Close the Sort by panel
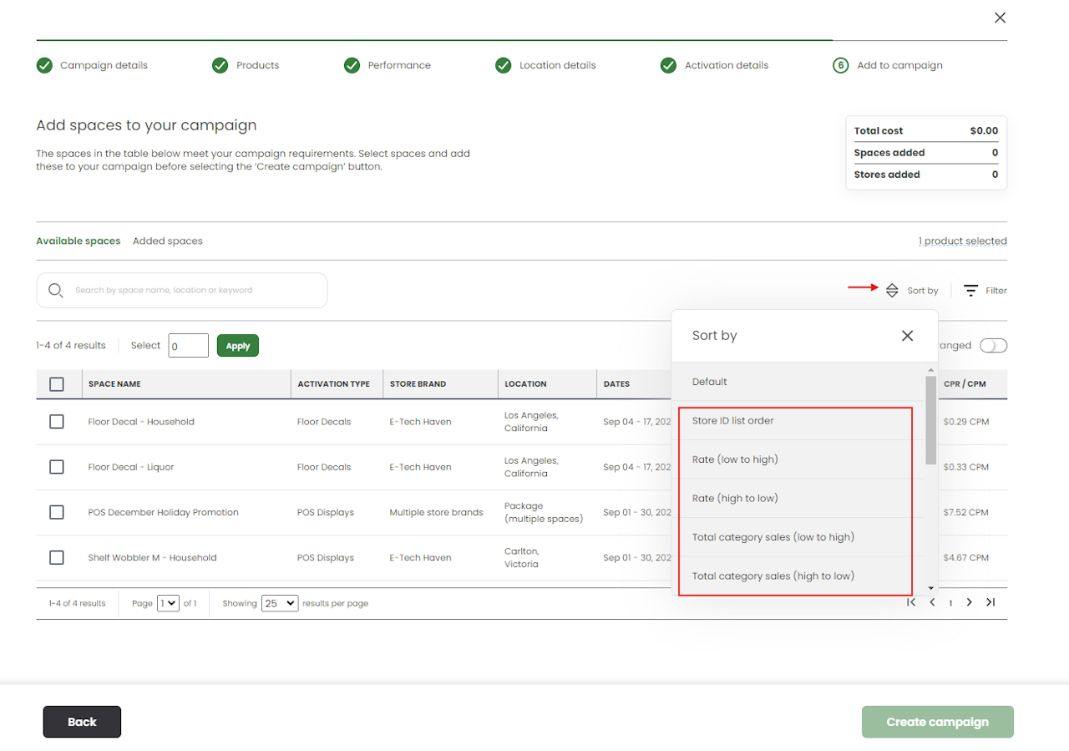 (x=907, y=336)
